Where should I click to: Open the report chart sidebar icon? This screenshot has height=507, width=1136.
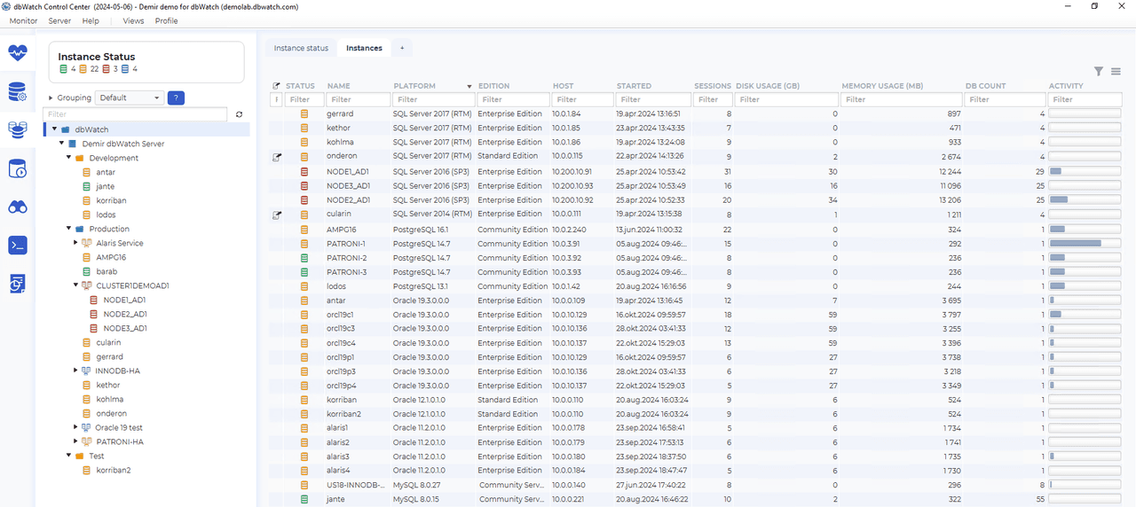[x=18, y=284]
